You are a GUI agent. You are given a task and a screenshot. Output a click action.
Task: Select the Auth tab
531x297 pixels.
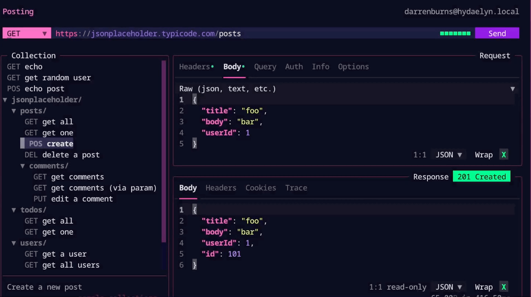click(294, 67)
